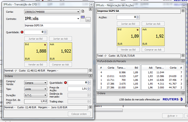Click red warning icon beside top Quantidade
The height and width of the screenshot is (122, 188).
tap(22, 32)
